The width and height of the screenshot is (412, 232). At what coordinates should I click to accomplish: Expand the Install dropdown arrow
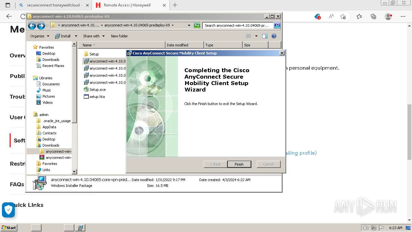pos(76,36)
